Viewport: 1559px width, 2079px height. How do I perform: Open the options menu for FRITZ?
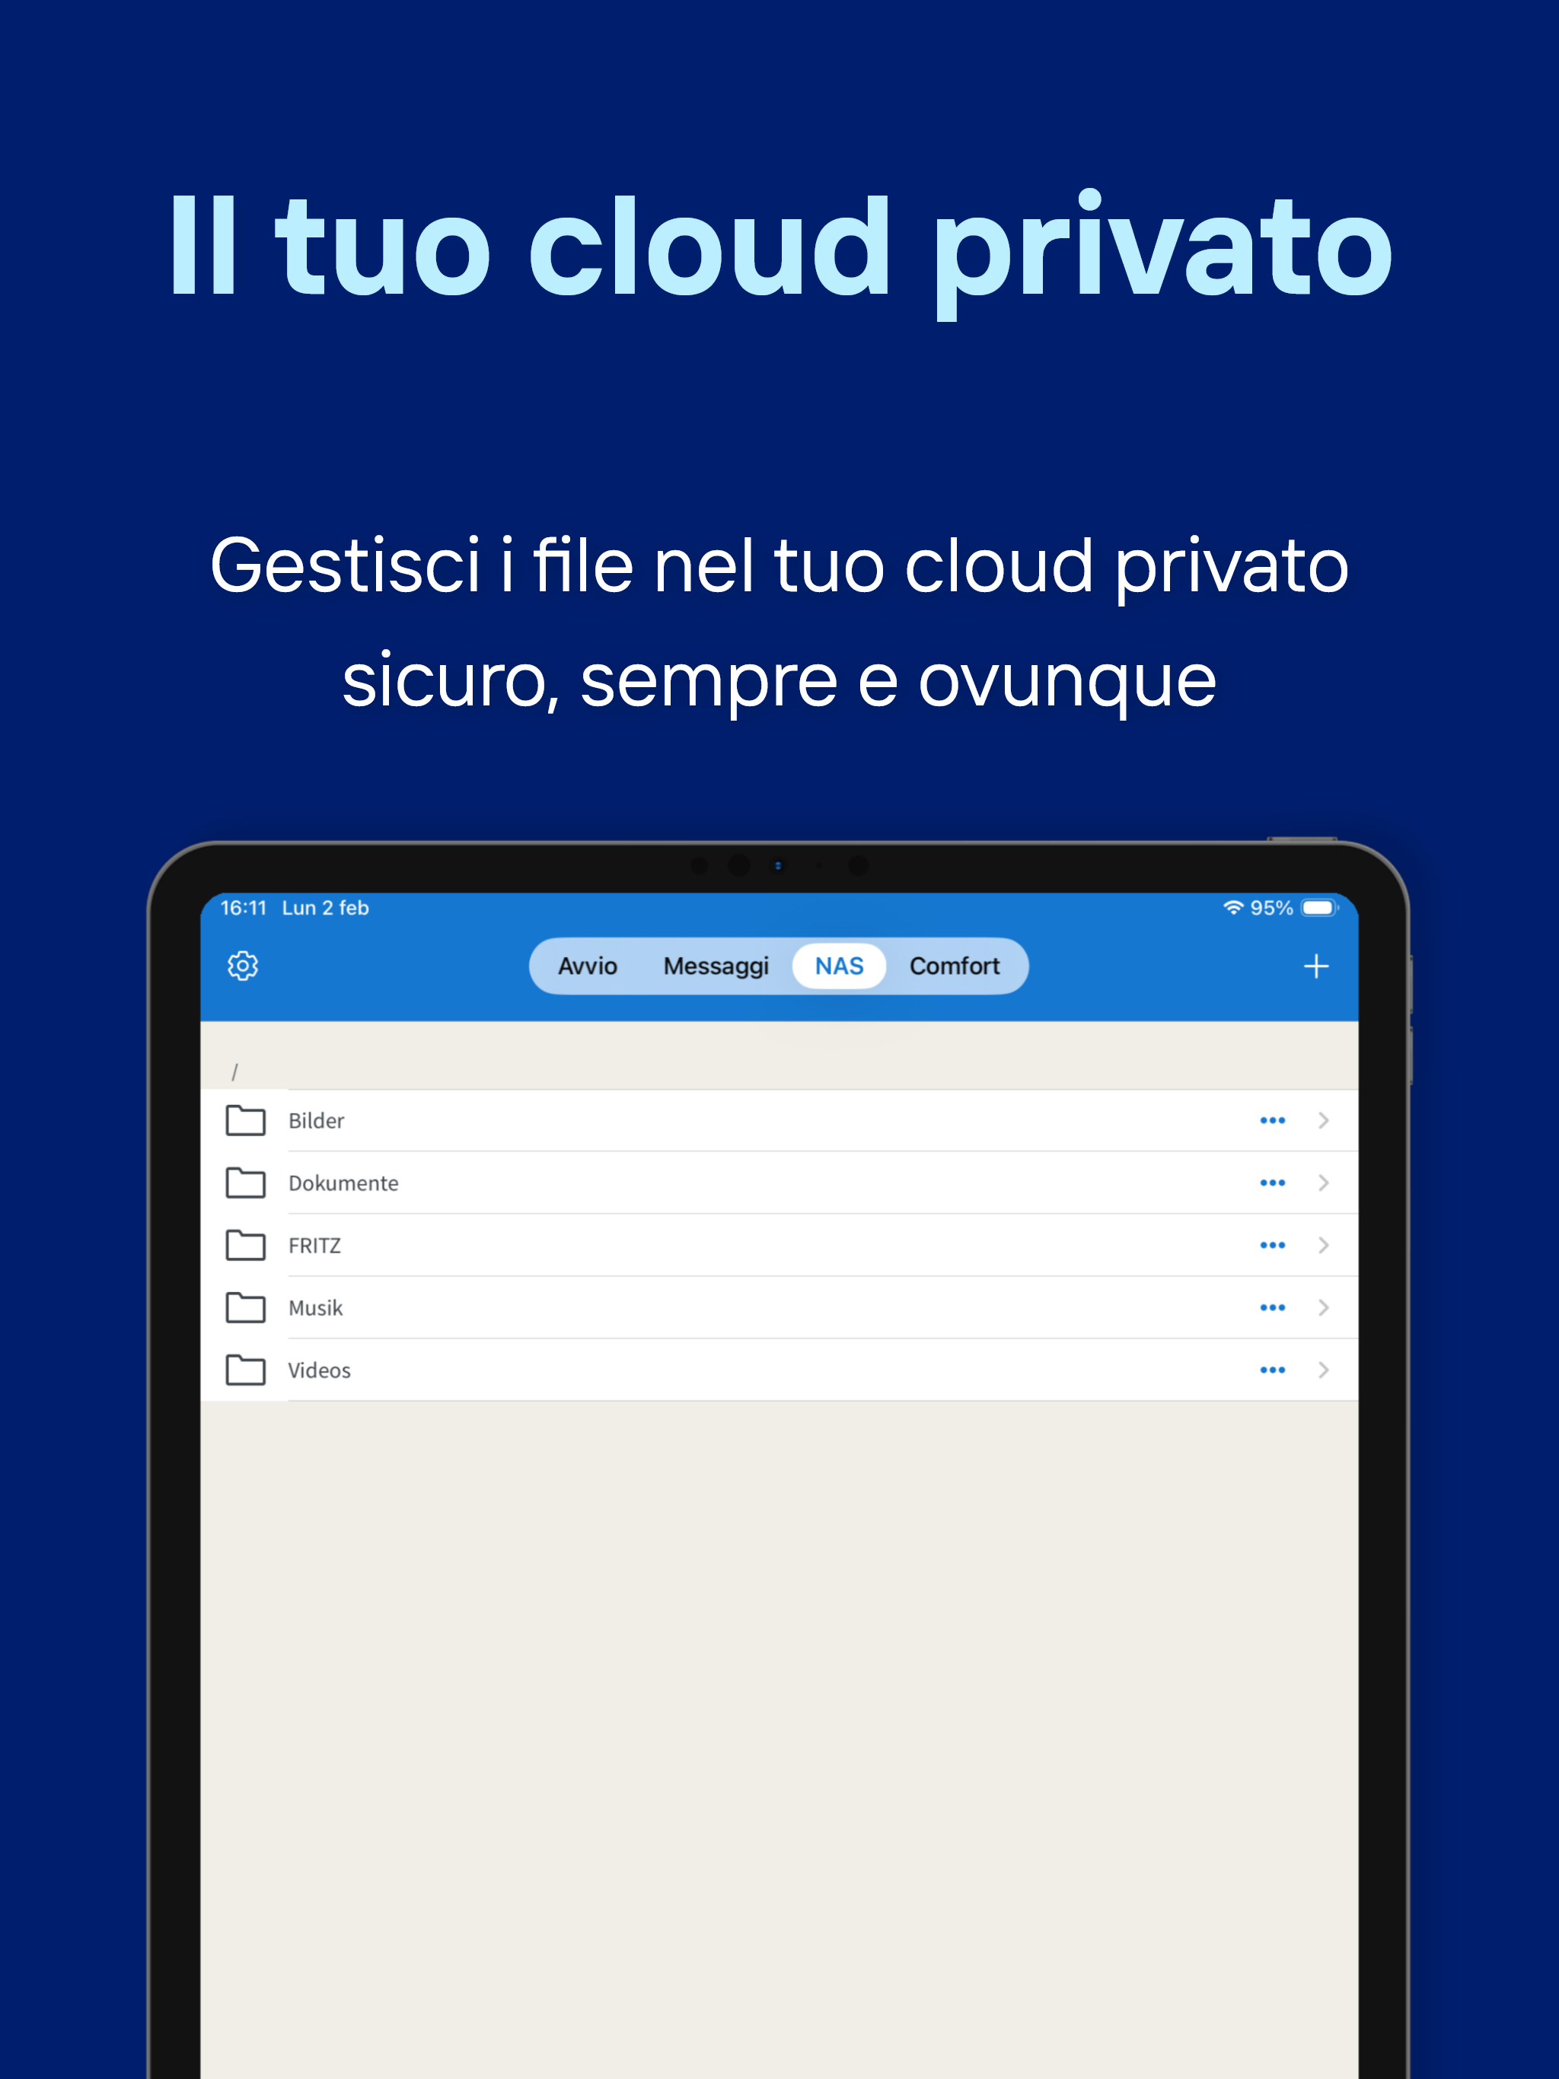(1273, 1244)
